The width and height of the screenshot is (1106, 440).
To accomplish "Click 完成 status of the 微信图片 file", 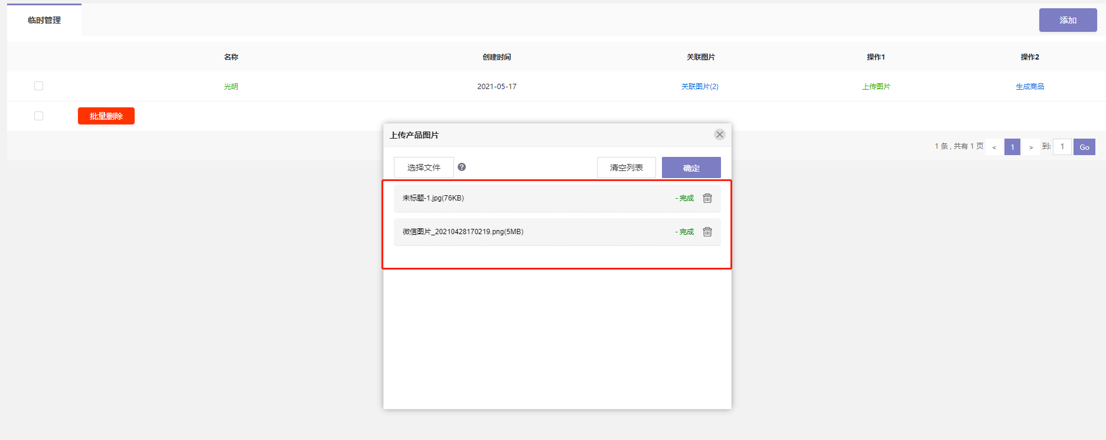I will [685, 232].
